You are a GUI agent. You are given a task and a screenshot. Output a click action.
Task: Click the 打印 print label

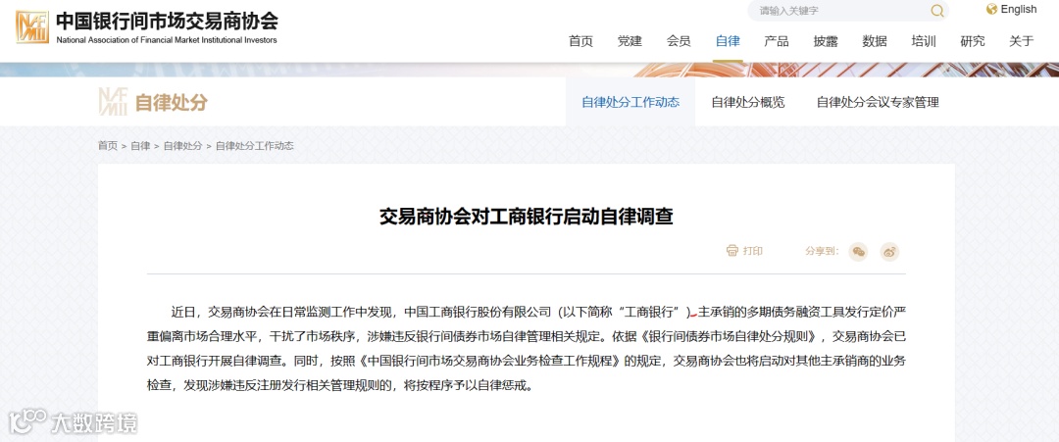(753, 251)
